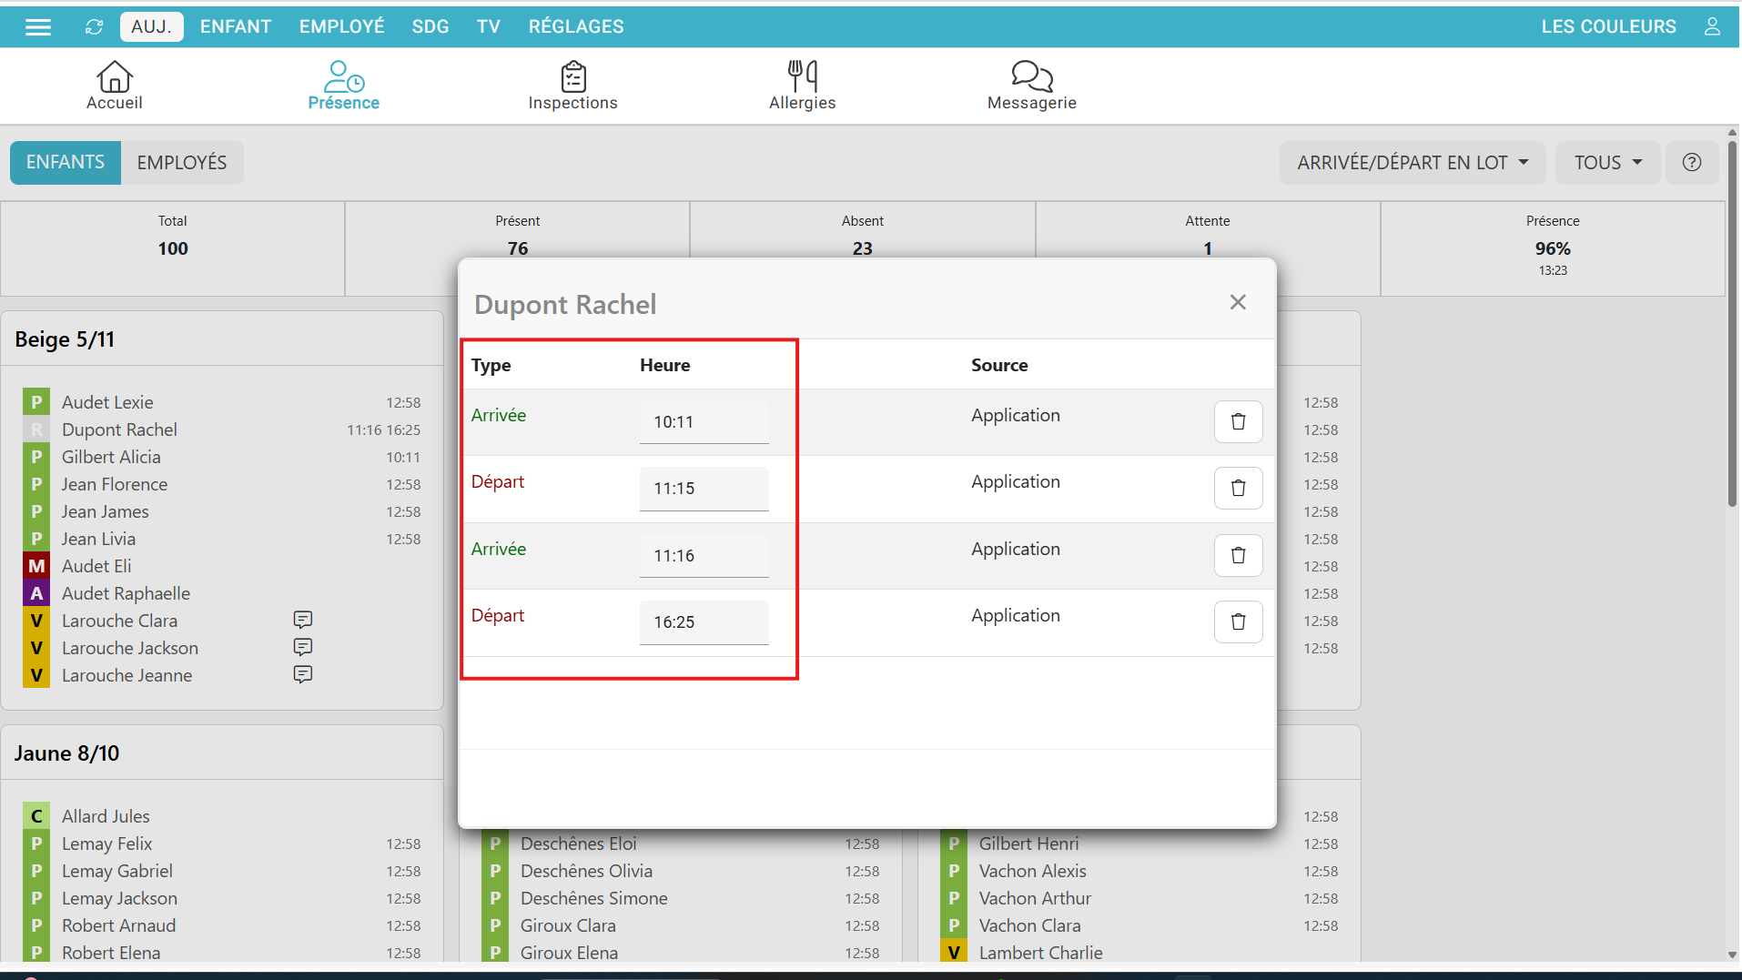Edit the 11:15 Départ time field
This screenshot has width=1742, height=980.
pyautogui.click(x=704, y=489)
